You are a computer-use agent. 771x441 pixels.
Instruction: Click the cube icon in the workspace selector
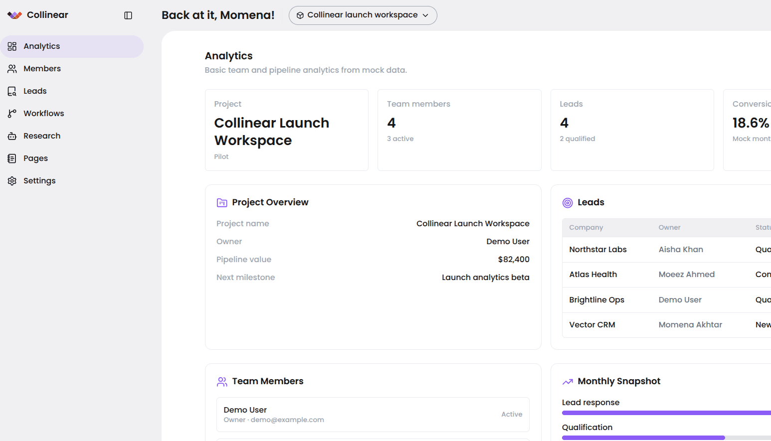[300, 15]
